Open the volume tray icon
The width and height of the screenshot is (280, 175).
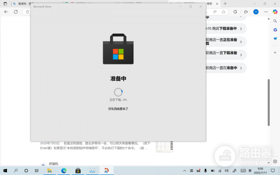click(x=227, y=171)
